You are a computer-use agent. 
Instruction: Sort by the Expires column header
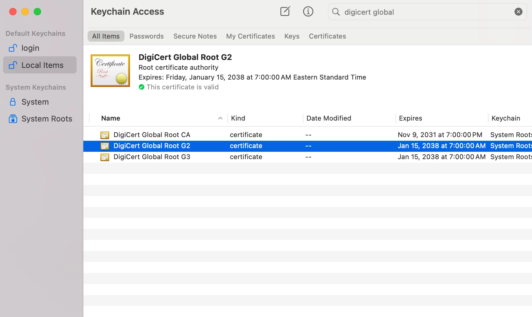[410, 118]
